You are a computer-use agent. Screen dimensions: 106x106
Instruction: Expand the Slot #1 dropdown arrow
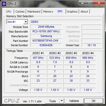click(x=26, y=22)
